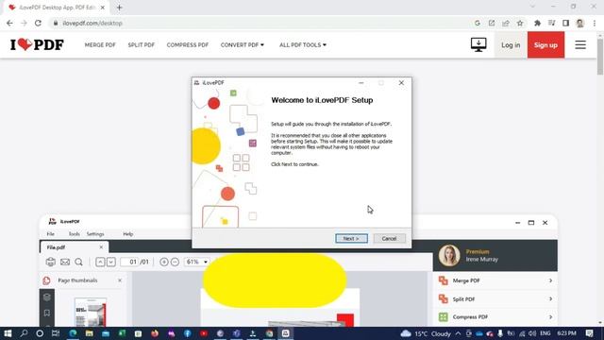Click the bookmark icon in the preview sidebar
Viewport: 604px width, 340px height.
pyautogui.click(x=47, y=313)
